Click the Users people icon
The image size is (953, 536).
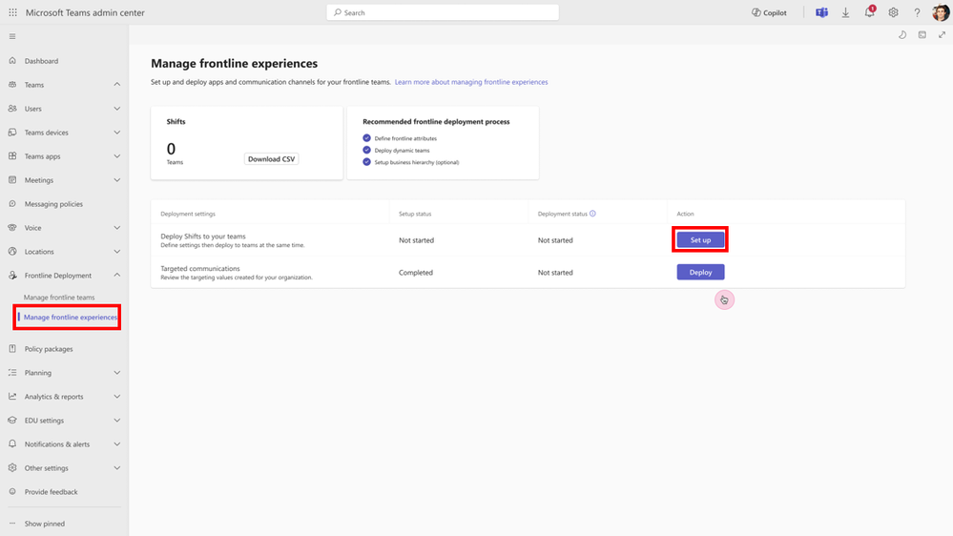pos(12,108)
